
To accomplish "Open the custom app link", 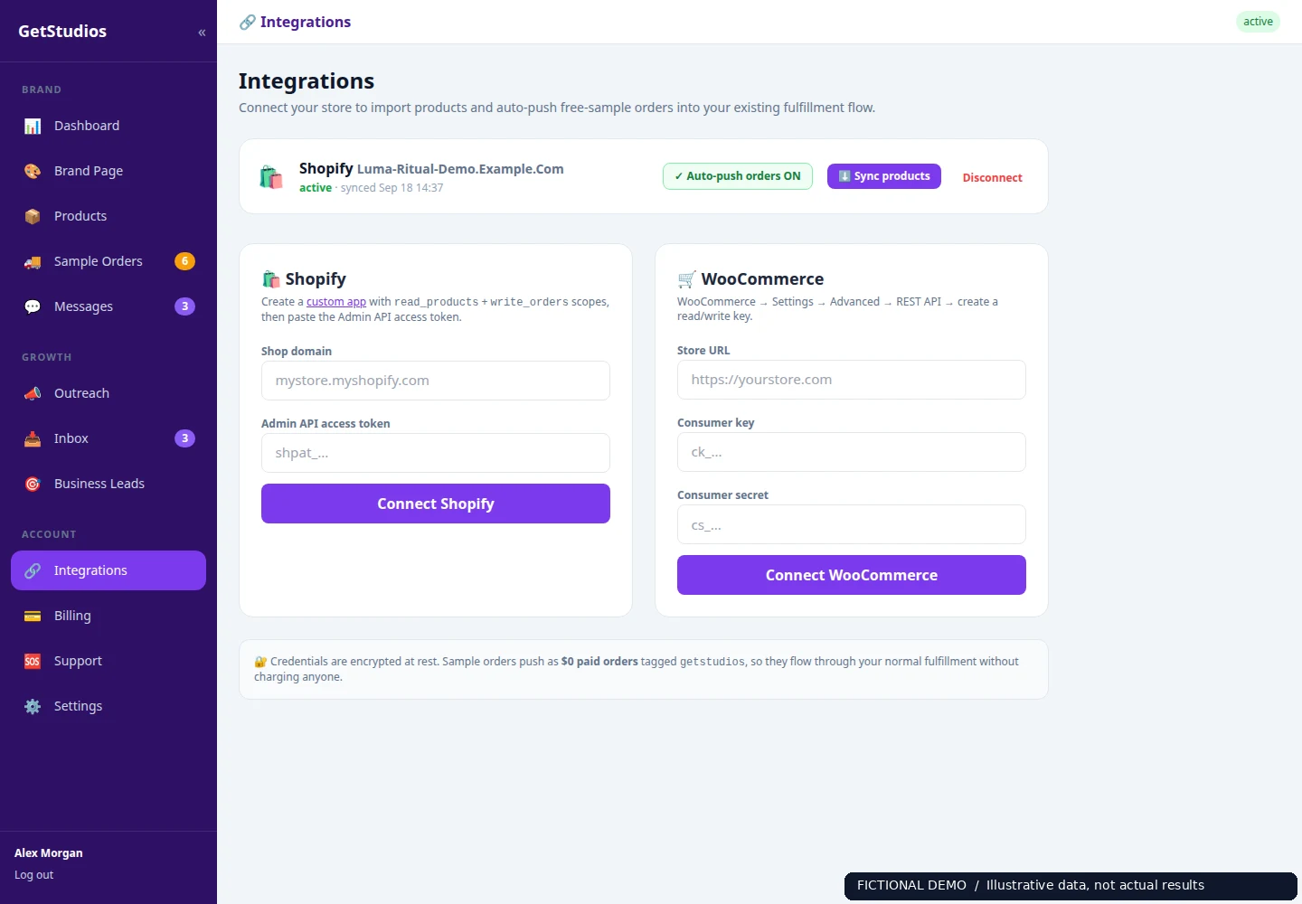I will coord(336,302).
